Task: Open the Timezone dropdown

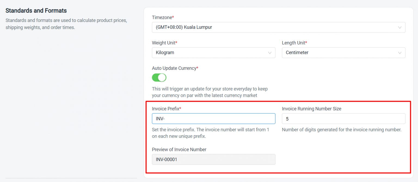Action: 278,27
